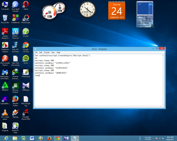Click the volume speaker tray icon
Viewport: 177px width, 141px height.
coord(163,138)
